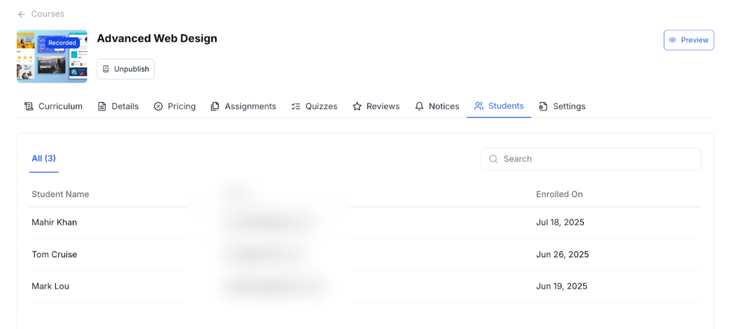Select the people icon on Students tab
The height and width of the screenshot is (329, 731).
(479, 106)
